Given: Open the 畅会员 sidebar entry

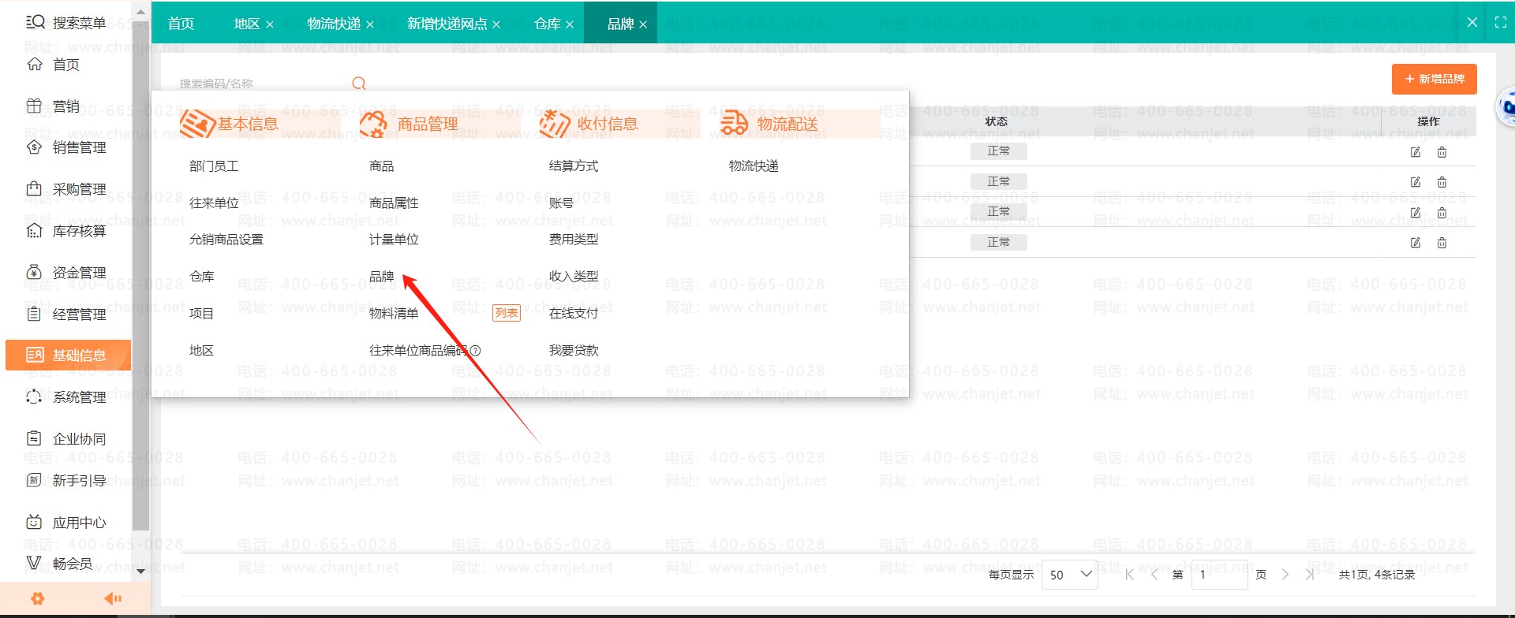Looking at the screenshot, I should click(x=60, y=564).
